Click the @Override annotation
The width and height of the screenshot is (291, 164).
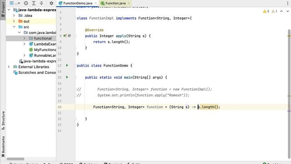point(94,30)
